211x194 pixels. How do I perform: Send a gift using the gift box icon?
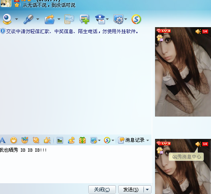[x=82, y=140]
